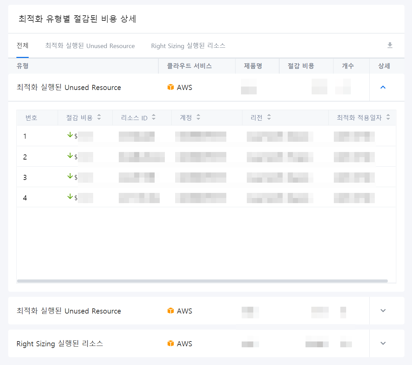Collapse the first Unused Resource row details
This screenshot has width=412, height=365.
coord(383,87)
